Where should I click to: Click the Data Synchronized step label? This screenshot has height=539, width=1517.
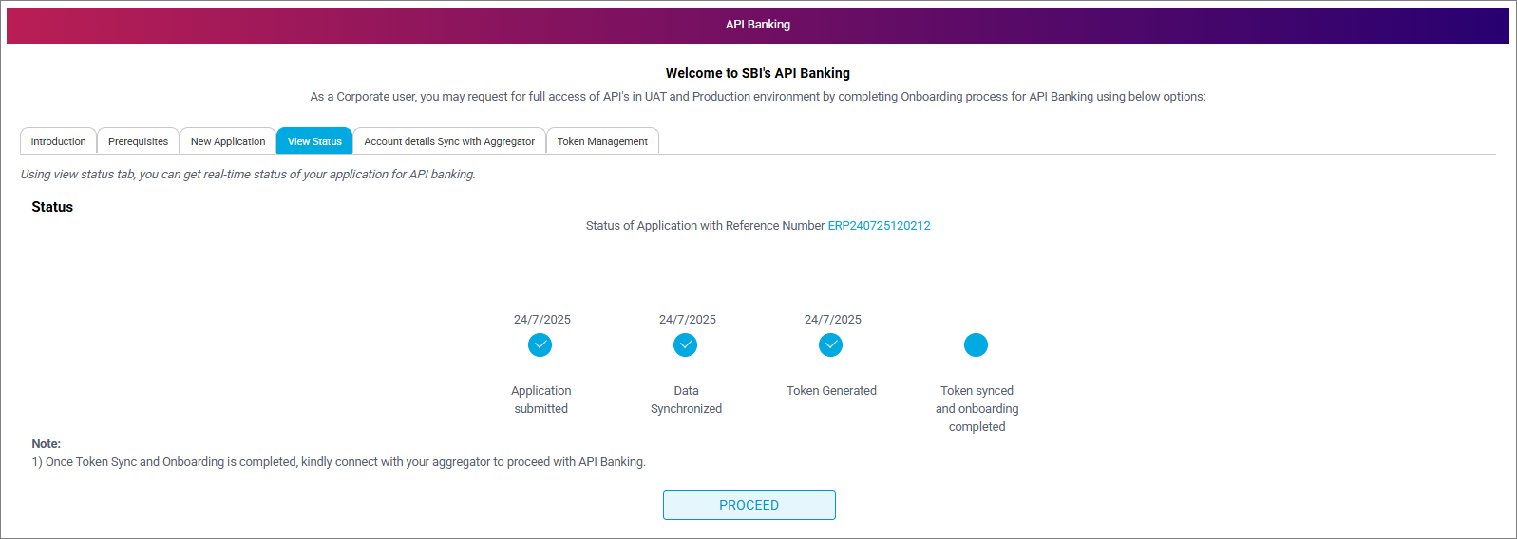(686, 400)
